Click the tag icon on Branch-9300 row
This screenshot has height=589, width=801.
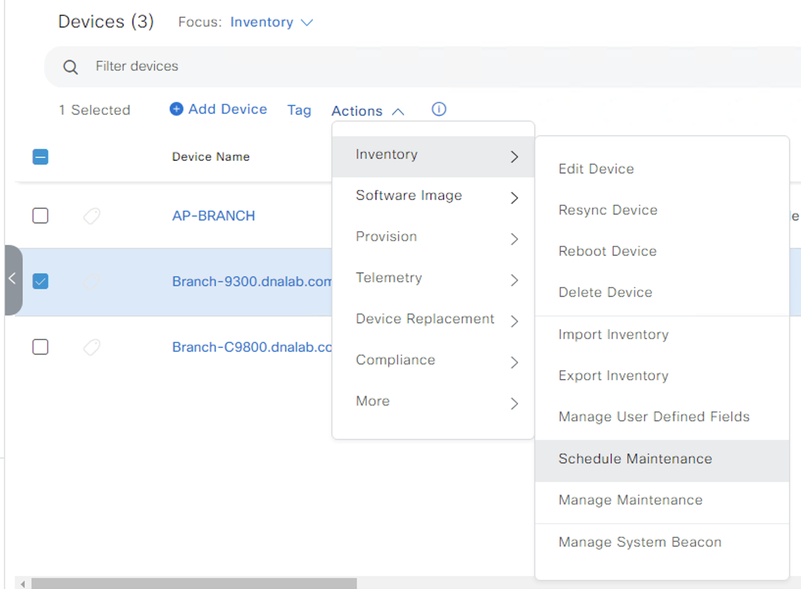(x=92, y=281)
